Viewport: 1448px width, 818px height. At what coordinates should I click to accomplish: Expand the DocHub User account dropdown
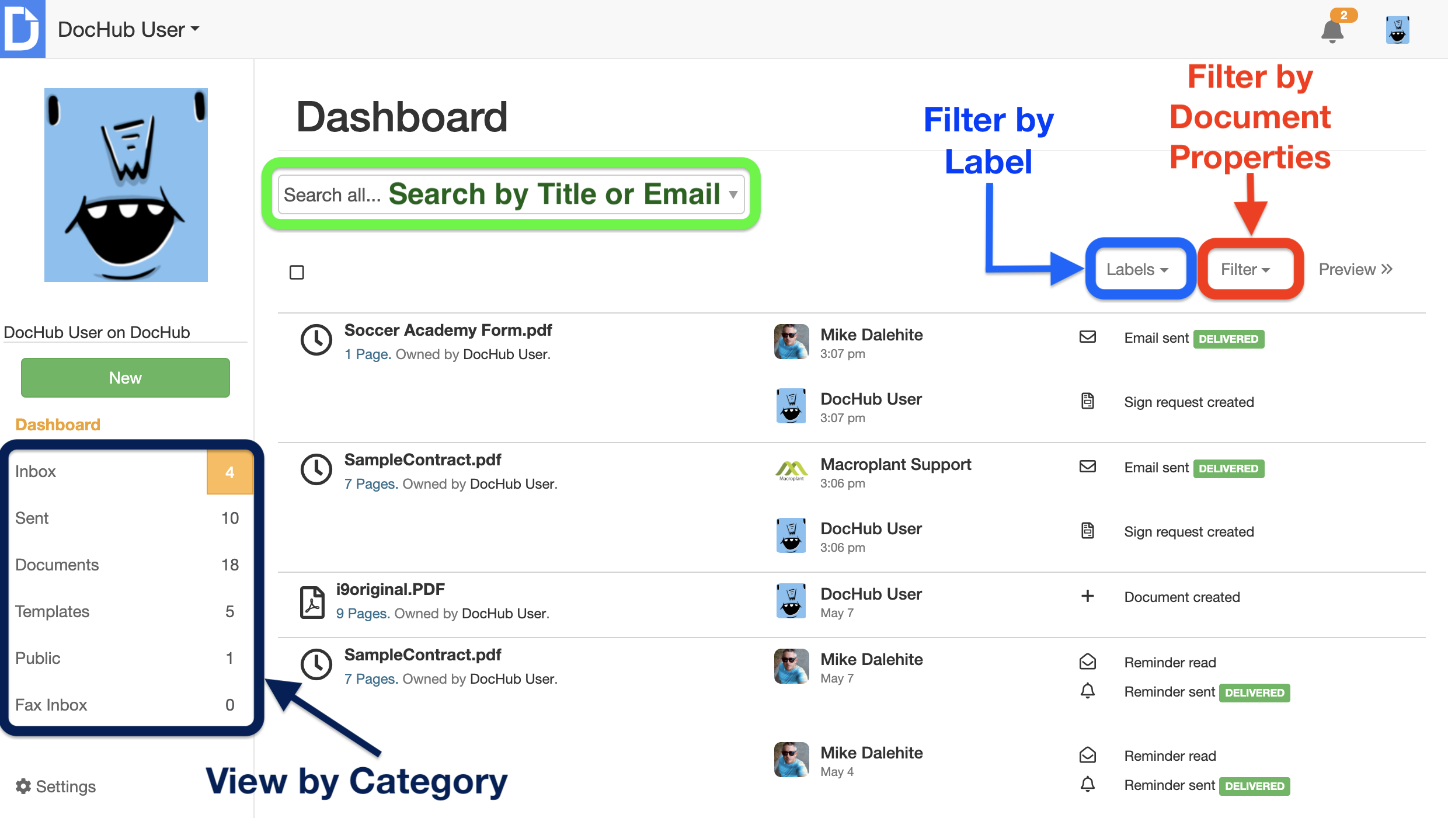coord(128,29)
